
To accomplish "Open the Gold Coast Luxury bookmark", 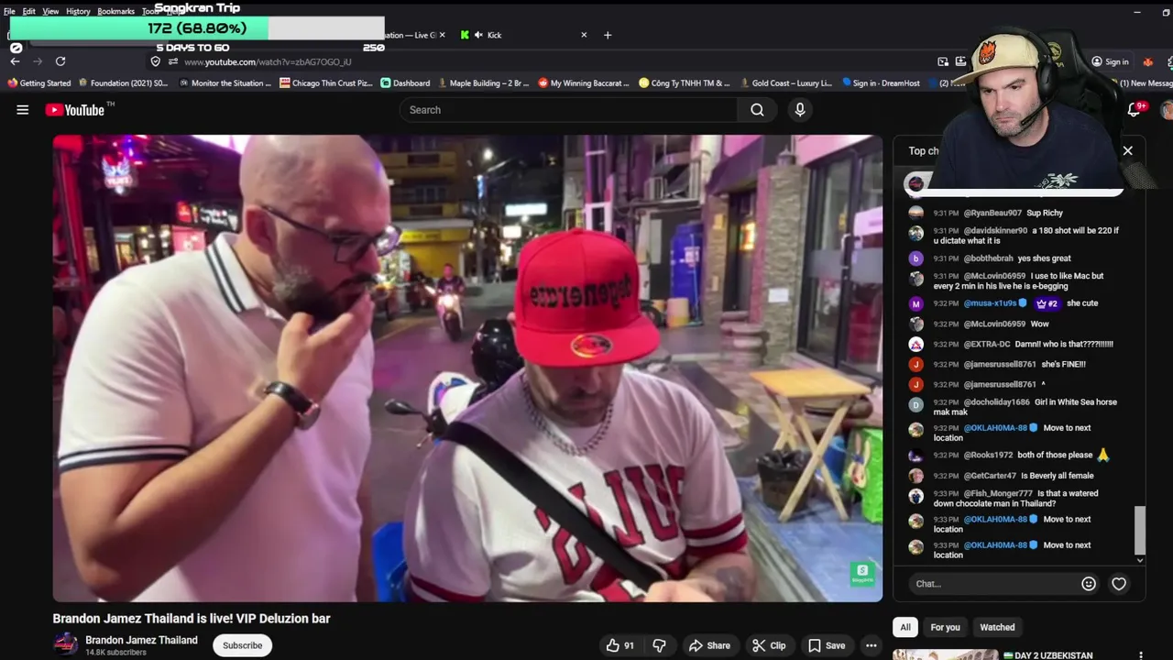I will pyautogui.click(x=785, y=82).
